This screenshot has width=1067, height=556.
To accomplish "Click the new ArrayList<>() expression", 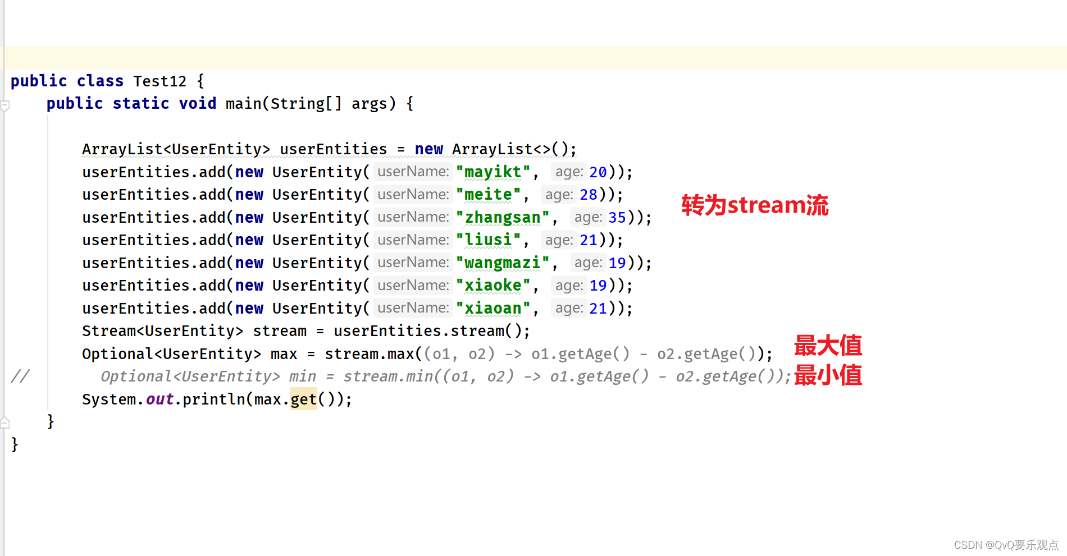I will click(x=490, y=149).
